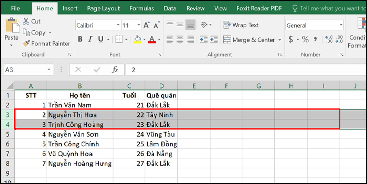Open Paste options dropdown arrow

point(11,45)
